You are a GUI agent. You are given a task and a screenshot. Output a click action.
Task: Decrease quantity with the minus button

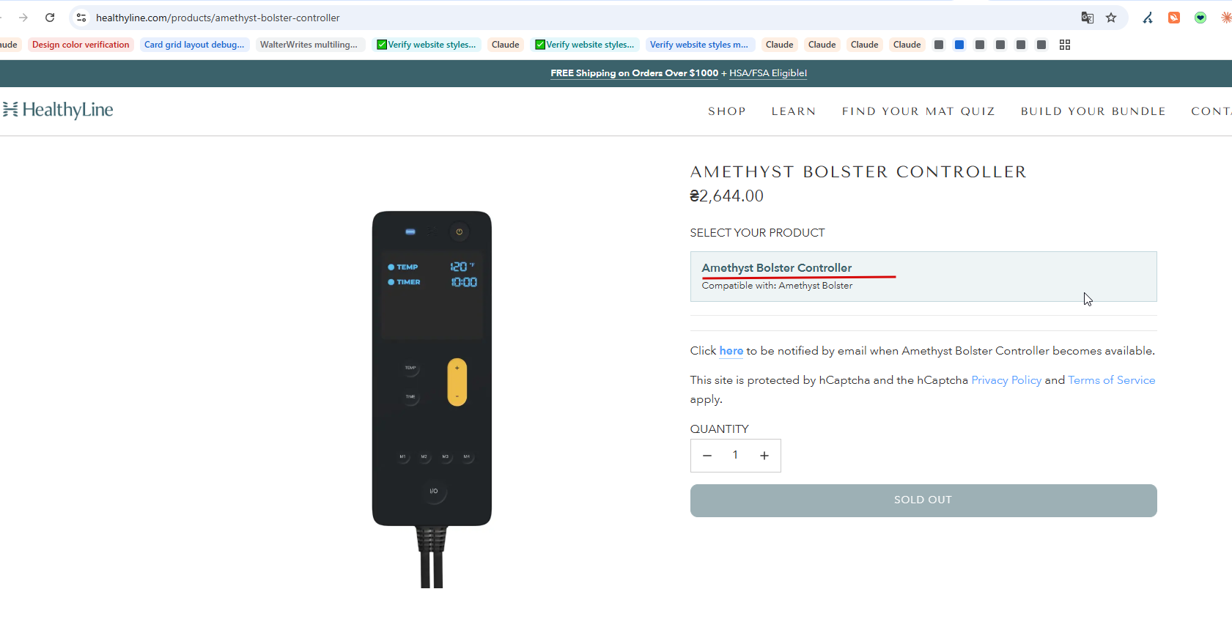click(707, 456)
